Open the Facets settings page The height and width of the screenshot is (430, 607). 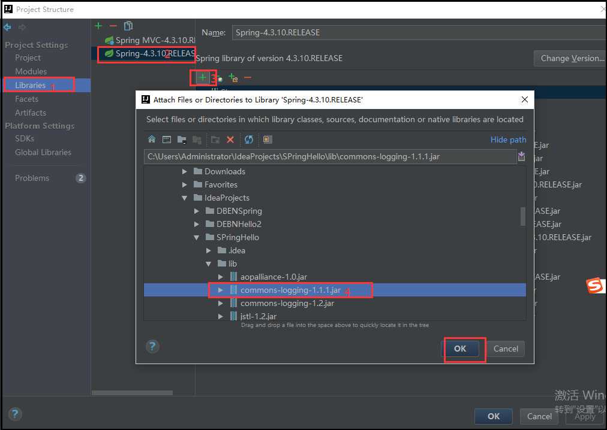pyautogui.click(x=26, y=99)
